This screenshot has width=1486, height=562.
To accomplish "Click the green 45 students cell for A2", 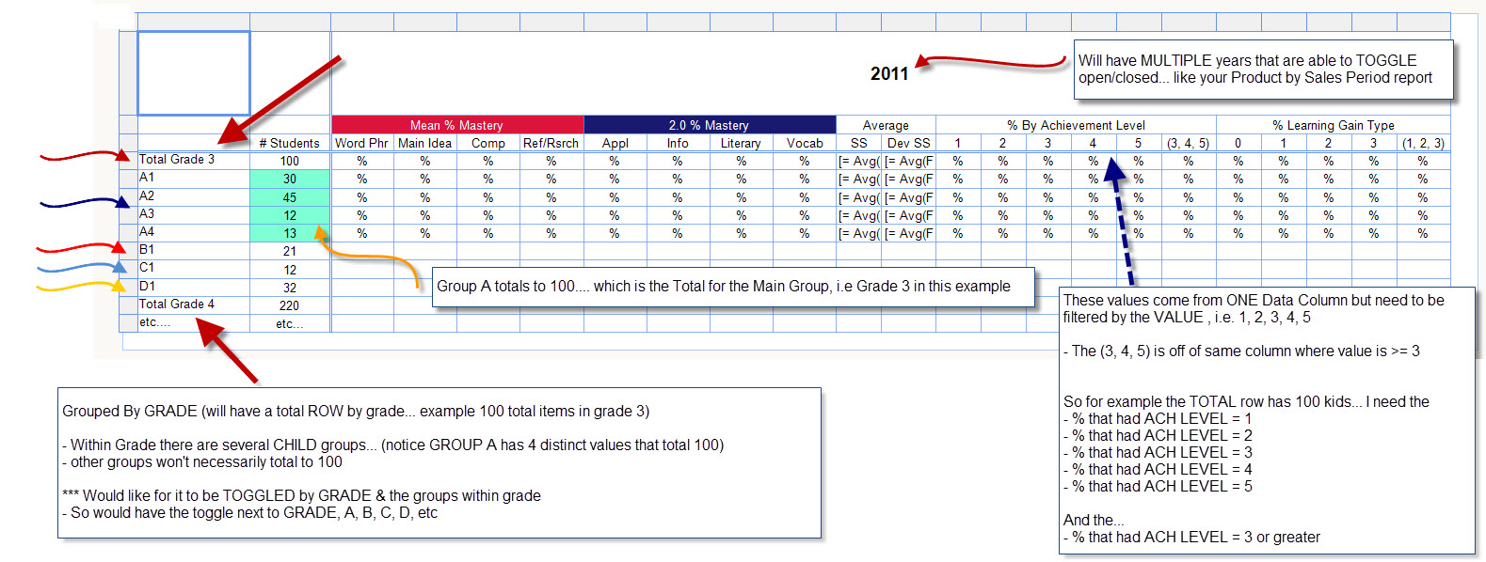I will pos(290,197).
